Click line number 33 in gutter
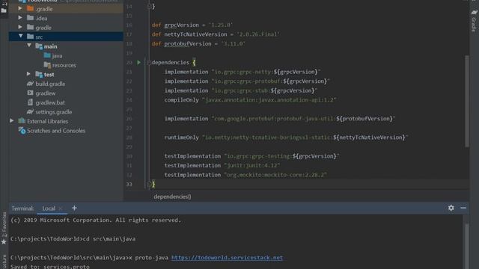This screenshot has height=269, width=479. tap(129, 185)
